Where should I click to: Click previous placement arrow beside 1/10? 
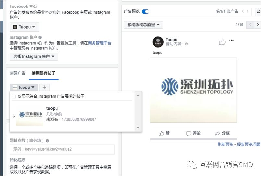pos(250,25)
